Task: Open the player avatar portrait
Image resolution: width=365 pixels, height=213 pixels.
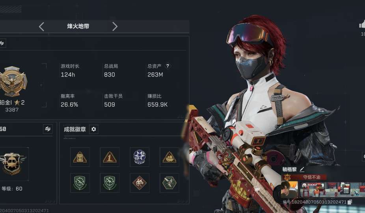Action: point(289,189)
